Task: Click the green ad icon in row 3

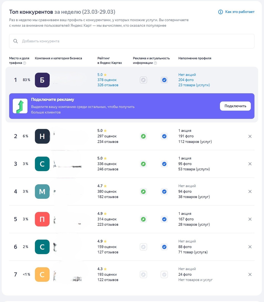Action: (x=143, y=164)
